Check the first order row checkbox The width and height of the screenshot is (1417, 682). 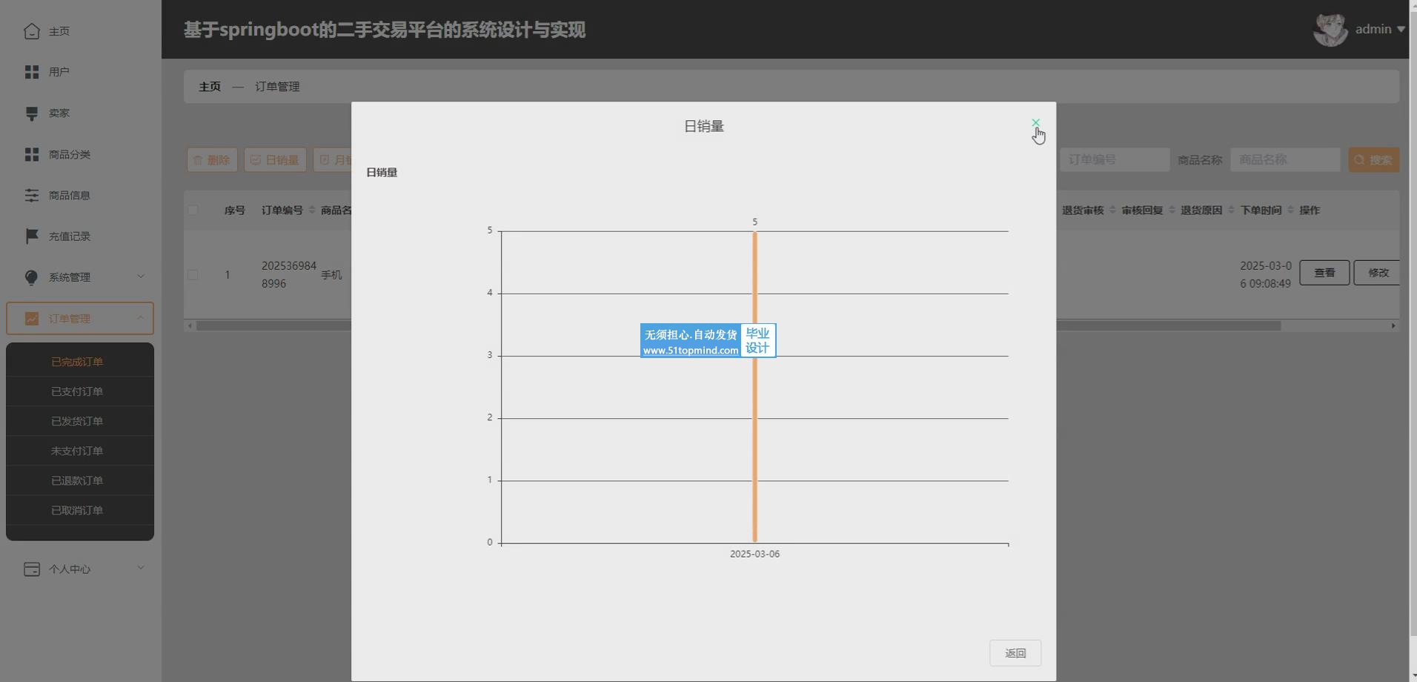point(193,275)
